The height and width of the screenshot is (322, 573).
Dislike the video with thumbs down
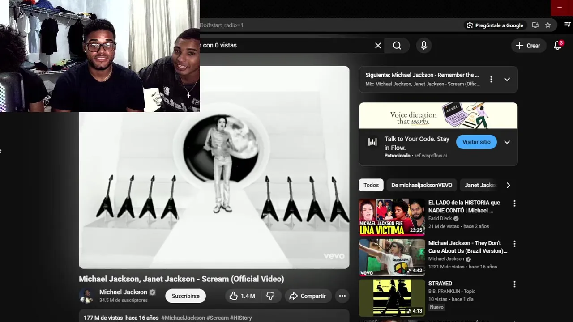pos(270,296)
